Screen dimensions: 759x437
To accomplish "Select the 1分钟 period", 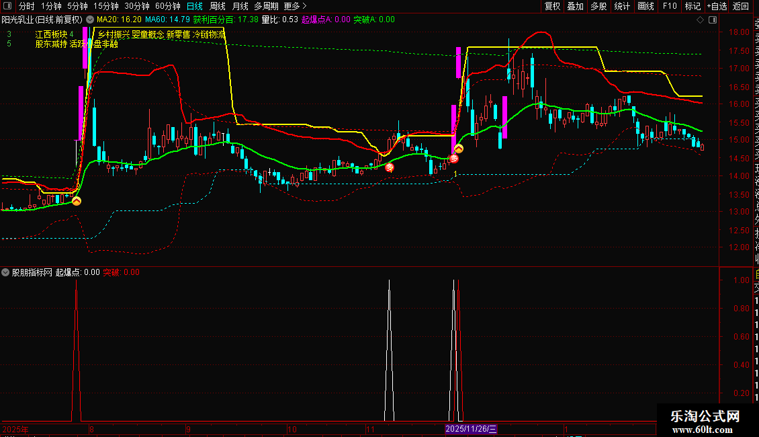I will point(51,6).
